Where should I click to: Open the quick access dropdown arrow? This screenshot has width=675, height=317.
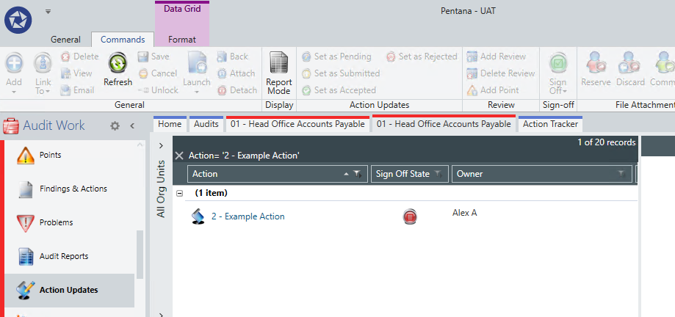(x=48, y=12)
